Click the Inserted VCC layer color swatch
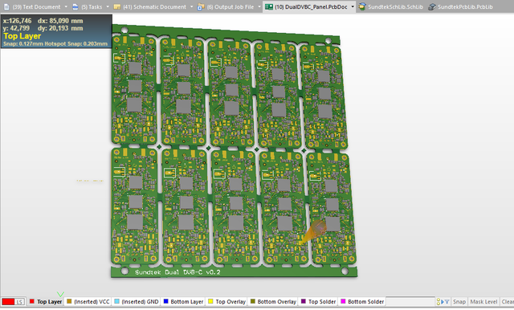Viewport: 514px width, 310px height. click(69, 301)
